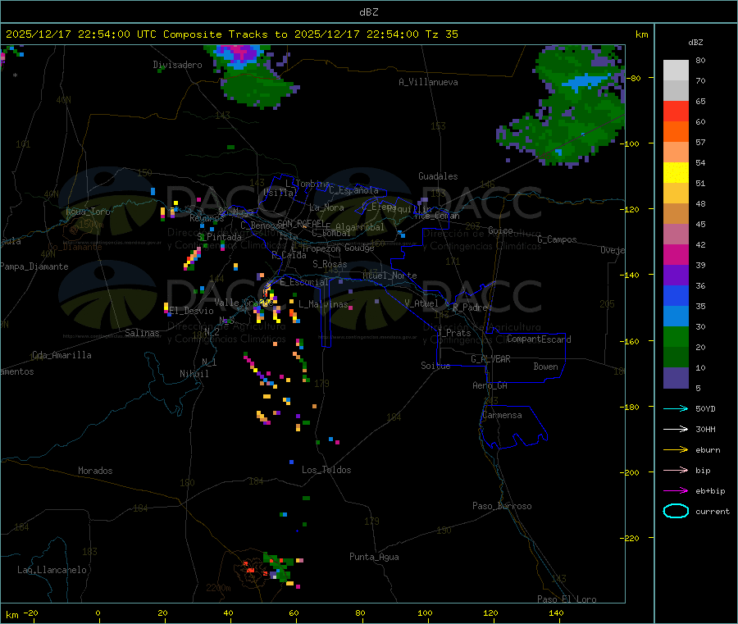Click the 0 km horizontal axis tick
This screenshot has width=738, height=624.
98,613
